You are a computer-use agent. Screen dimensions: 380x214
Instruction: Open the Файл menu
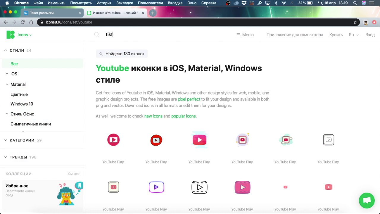pyautogui.click(x=38, y=3)
